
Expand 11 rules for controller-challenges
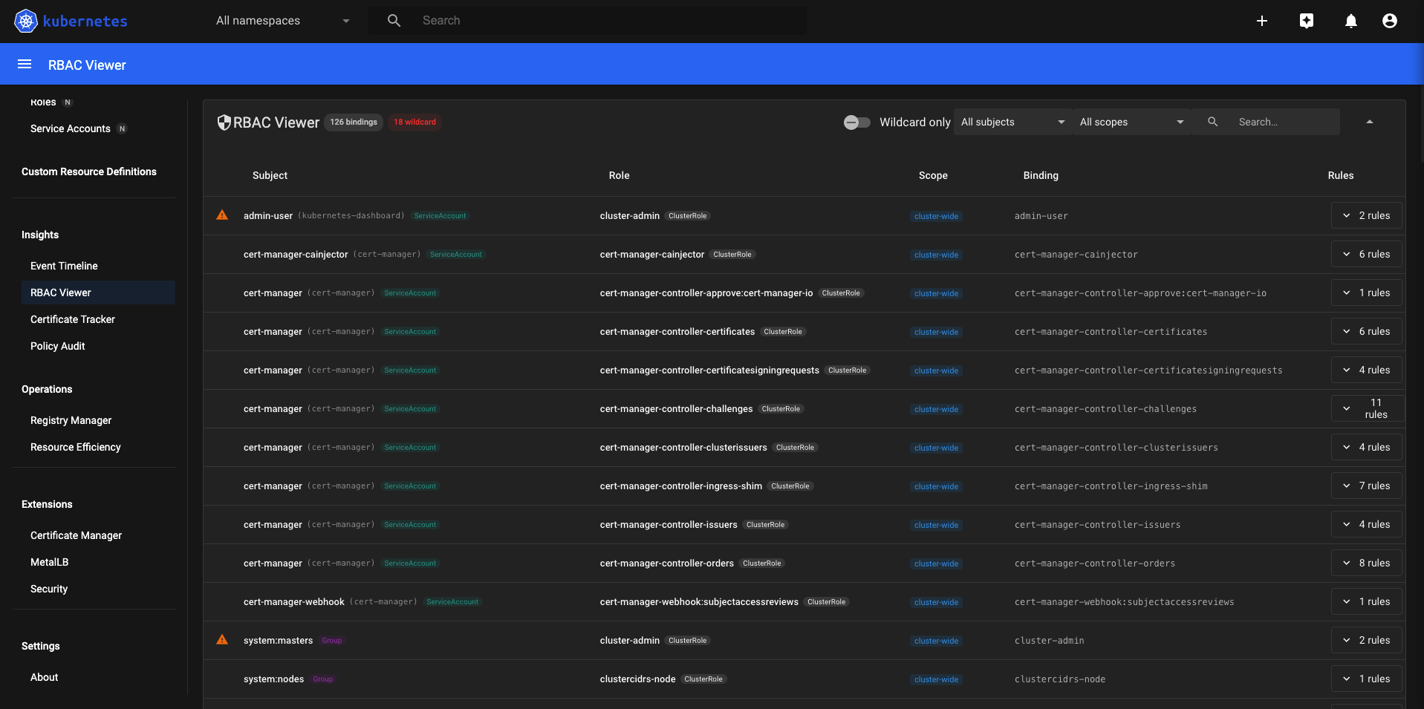[1367, 408]
